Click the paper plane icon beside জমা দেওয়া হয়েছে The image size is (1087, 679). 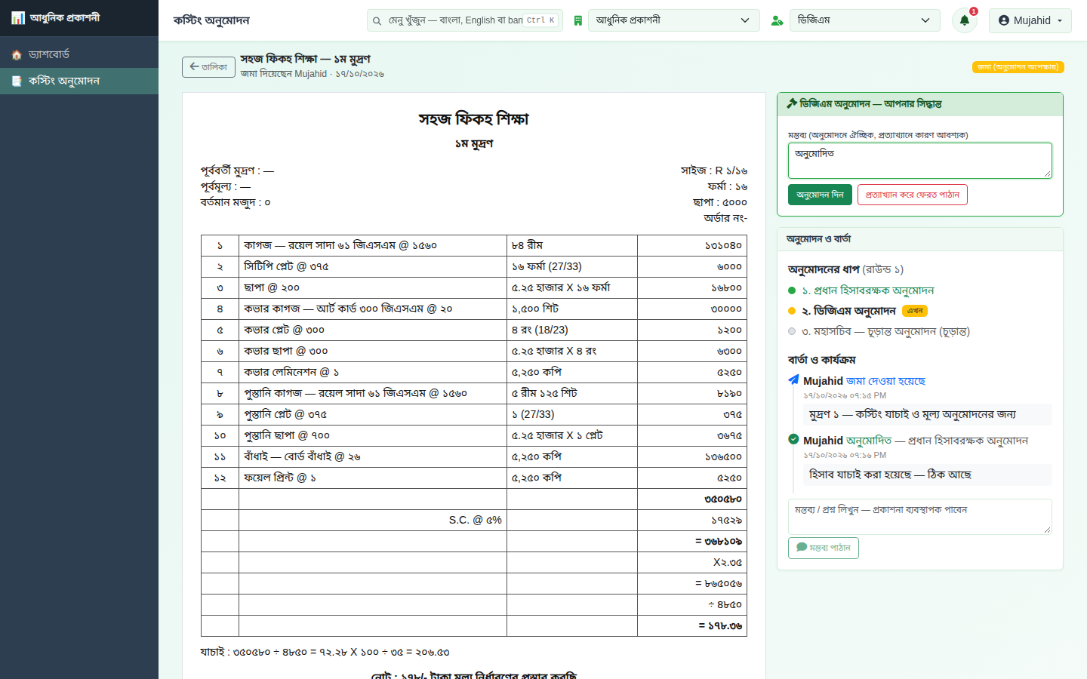point(793,380)
